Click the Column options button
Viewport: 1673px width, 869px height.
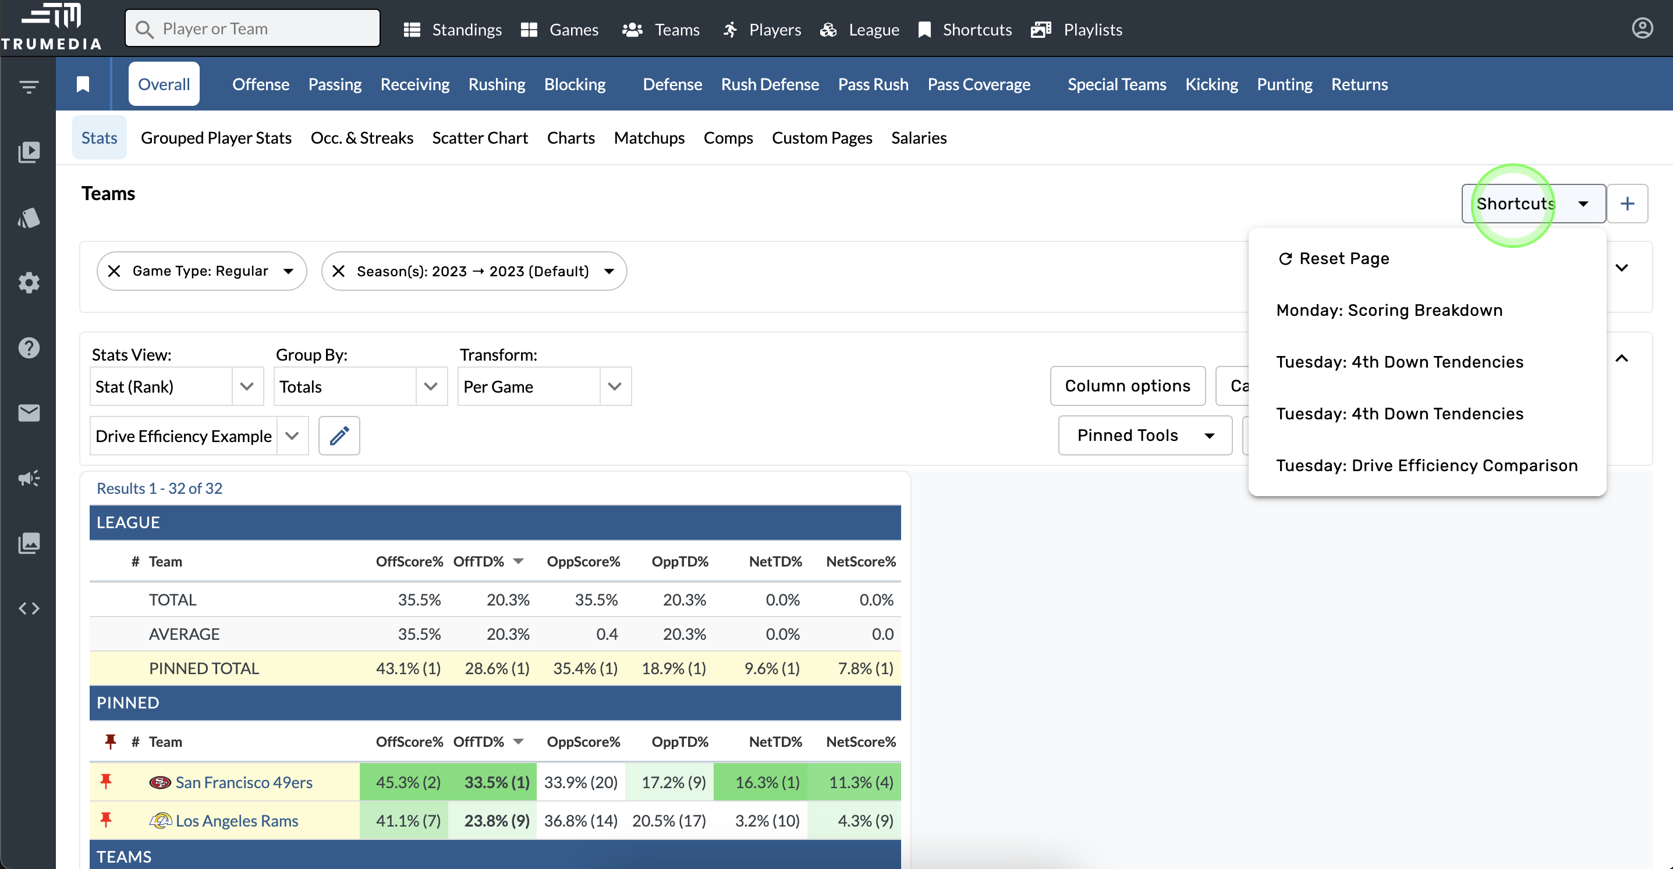coord(1127,386)
